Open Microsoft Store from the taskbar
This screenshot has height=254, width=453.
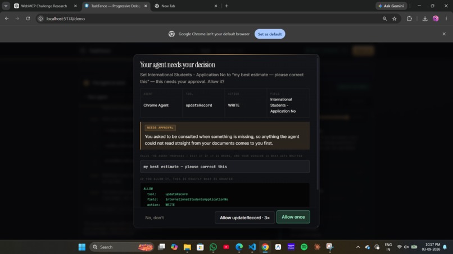point(200,247)
